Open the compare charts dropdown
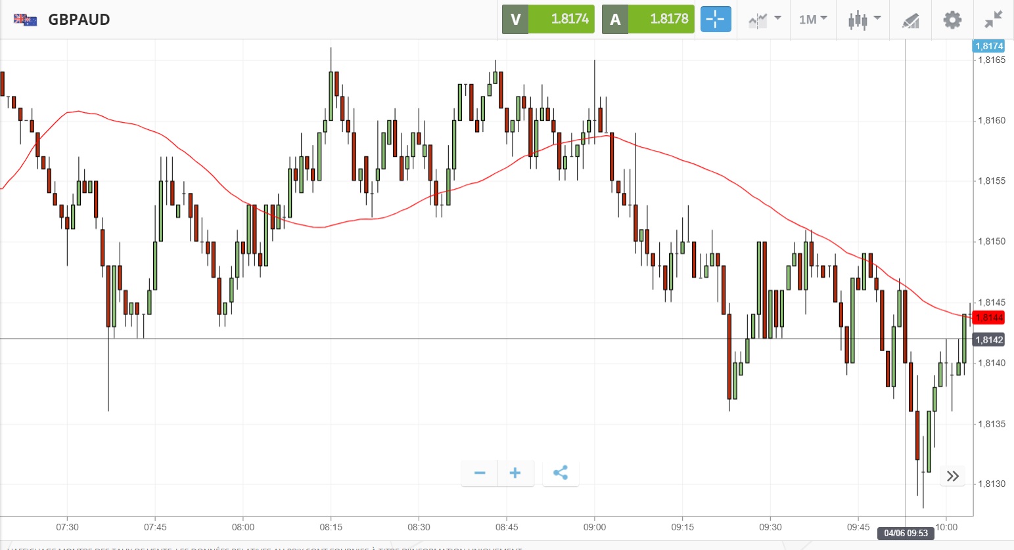This screenshot has height=550, width=1014. tap(764, 20)
